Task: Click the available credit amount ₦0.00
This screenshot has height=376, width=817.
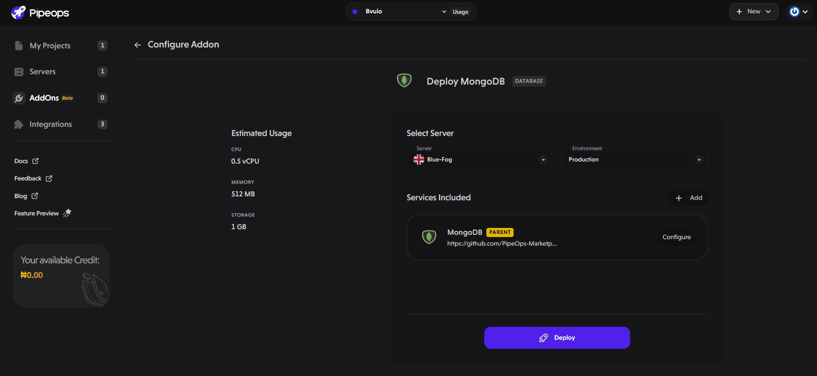Action: coord(32,275)
